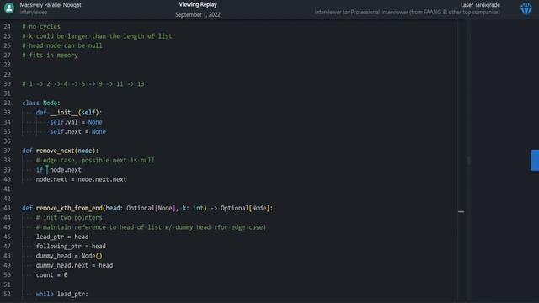
Task: Click the linked list example comment line 30
Action: pyautogui.click(x=83, y=84)
